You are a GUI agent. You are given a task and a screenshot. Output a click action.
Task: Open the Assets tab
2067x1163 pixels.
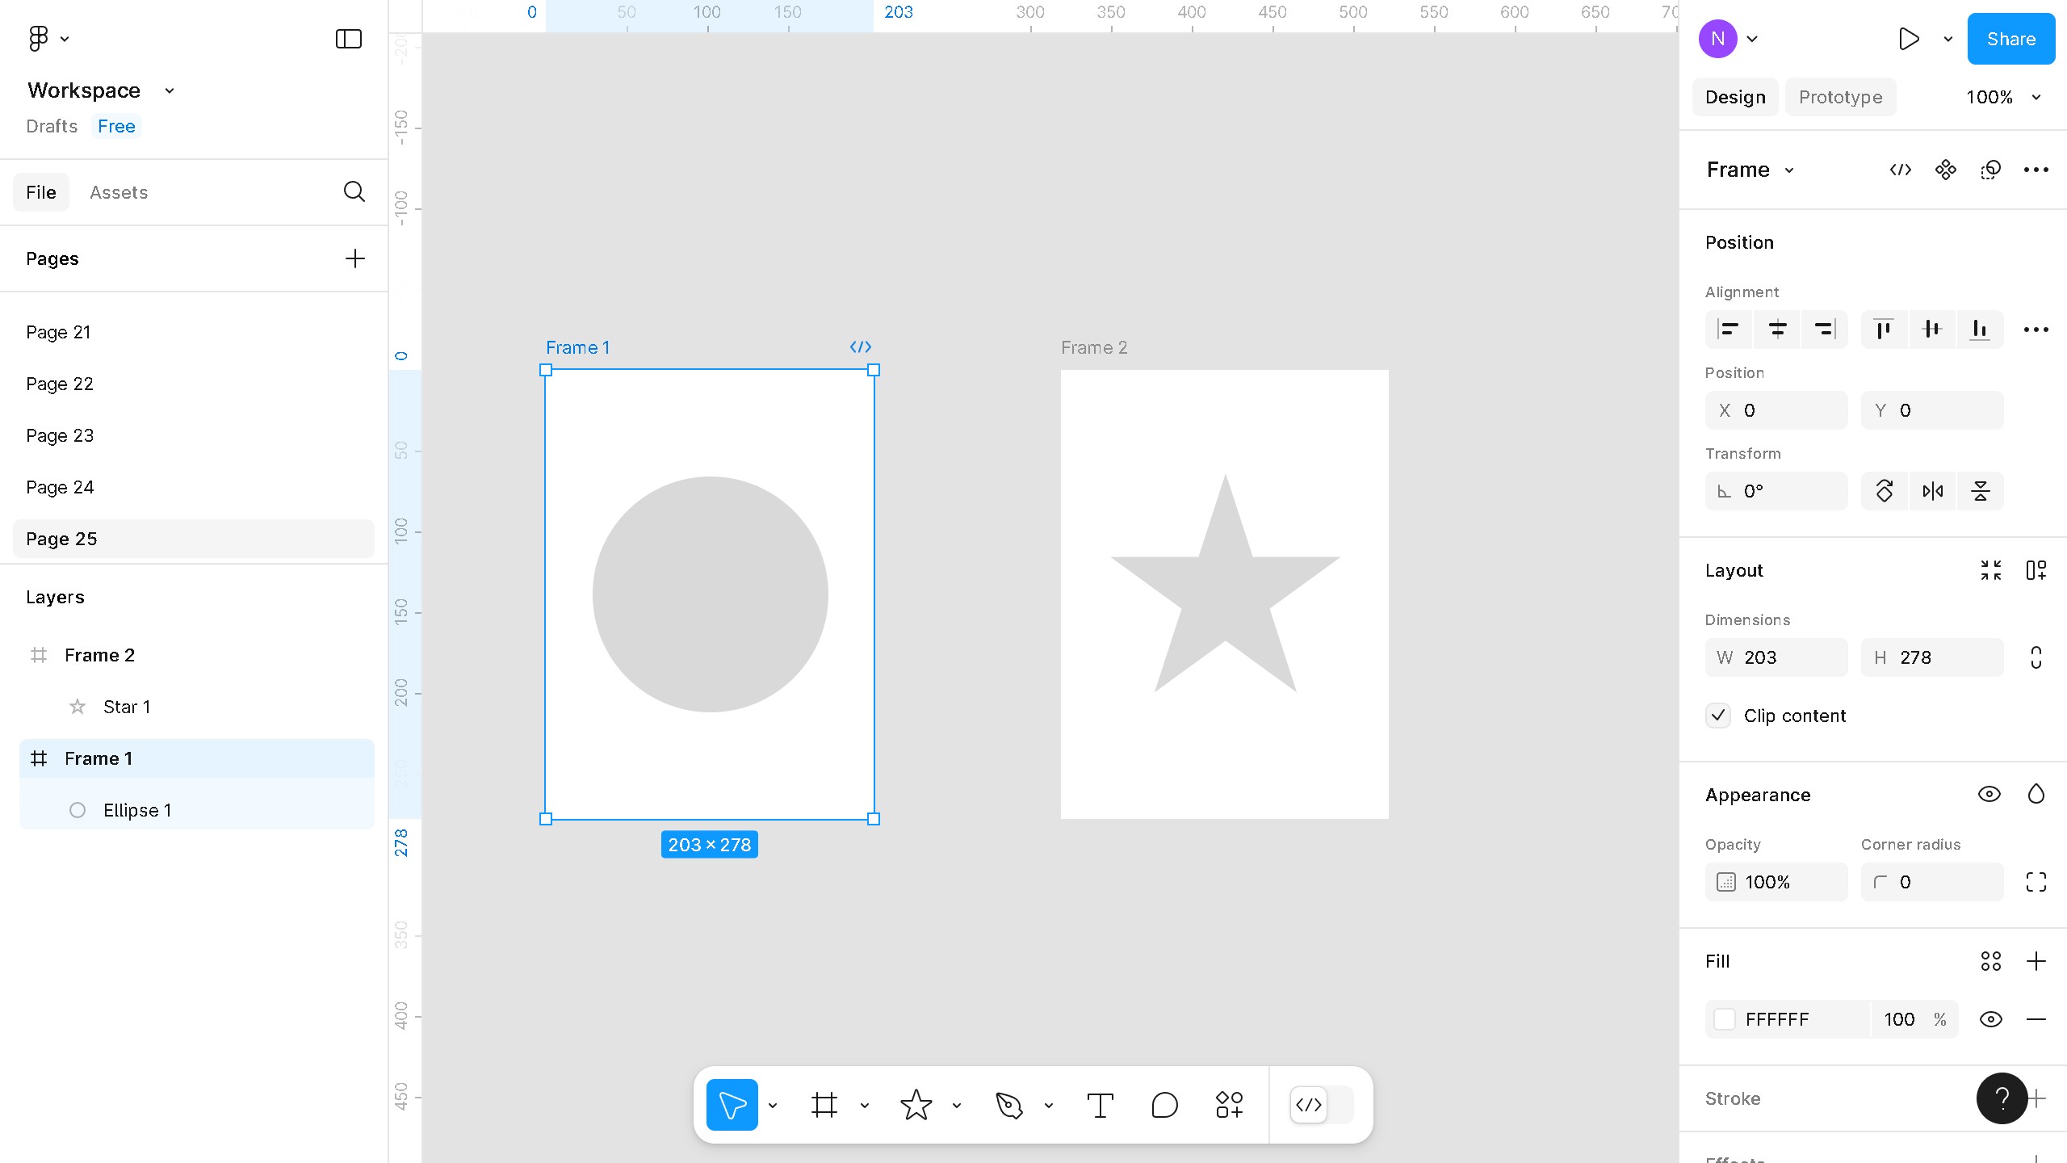click(119, 192)
